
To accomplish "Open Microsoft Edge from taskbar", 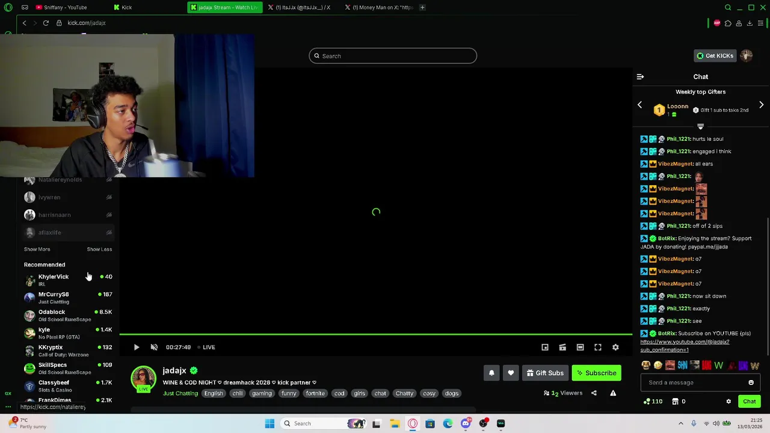I will point(448,423).
